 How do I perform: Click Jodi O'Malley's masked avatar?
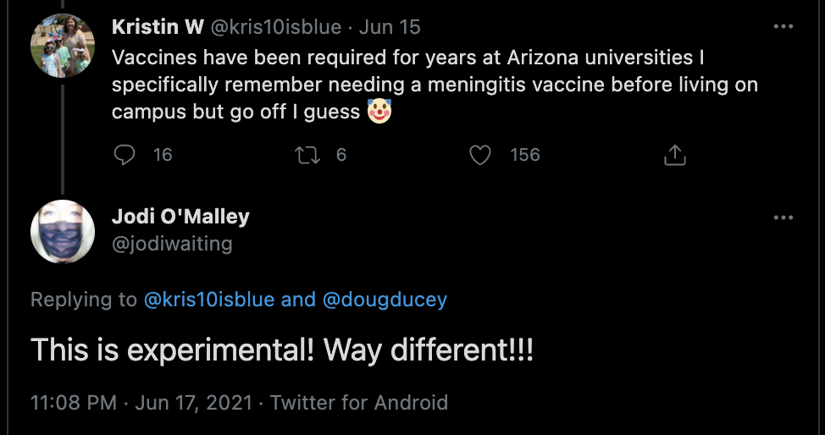point(62,232)
